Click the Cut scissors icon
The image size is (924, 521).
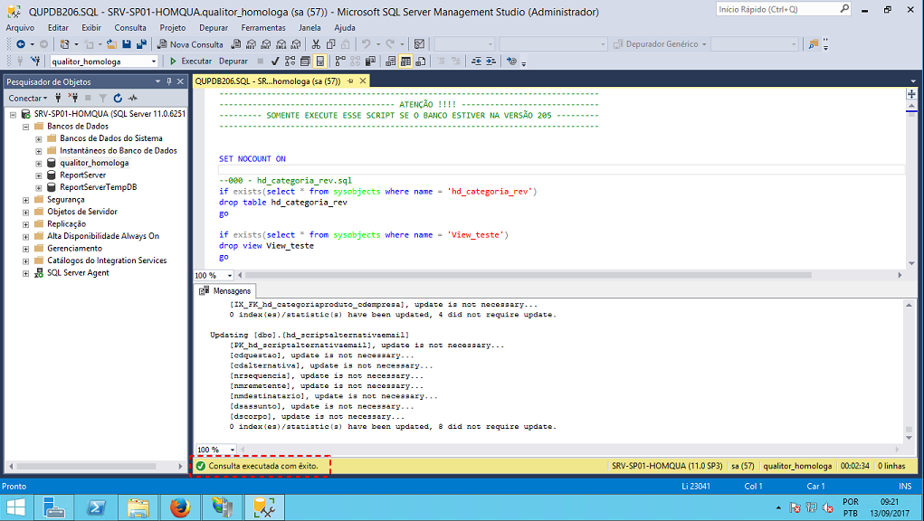pyautogui.click(x=316, y=44)
